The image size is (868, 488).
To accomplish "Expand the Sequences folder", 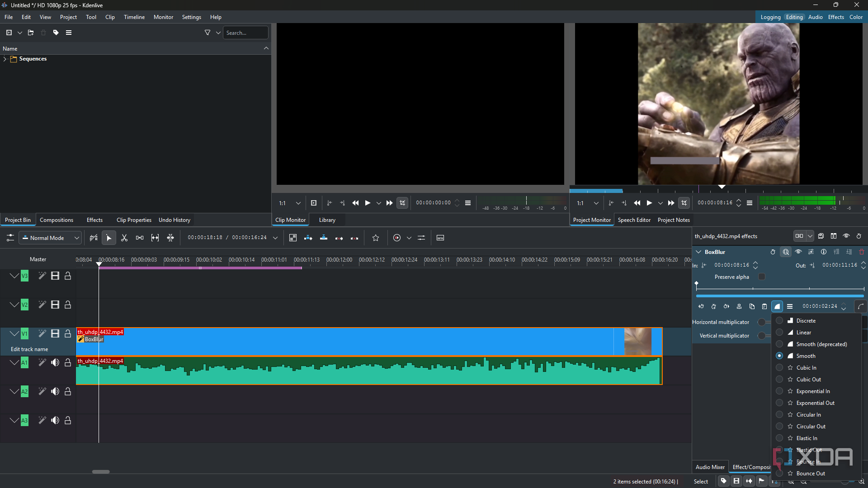I will click(x=5, y=59).
